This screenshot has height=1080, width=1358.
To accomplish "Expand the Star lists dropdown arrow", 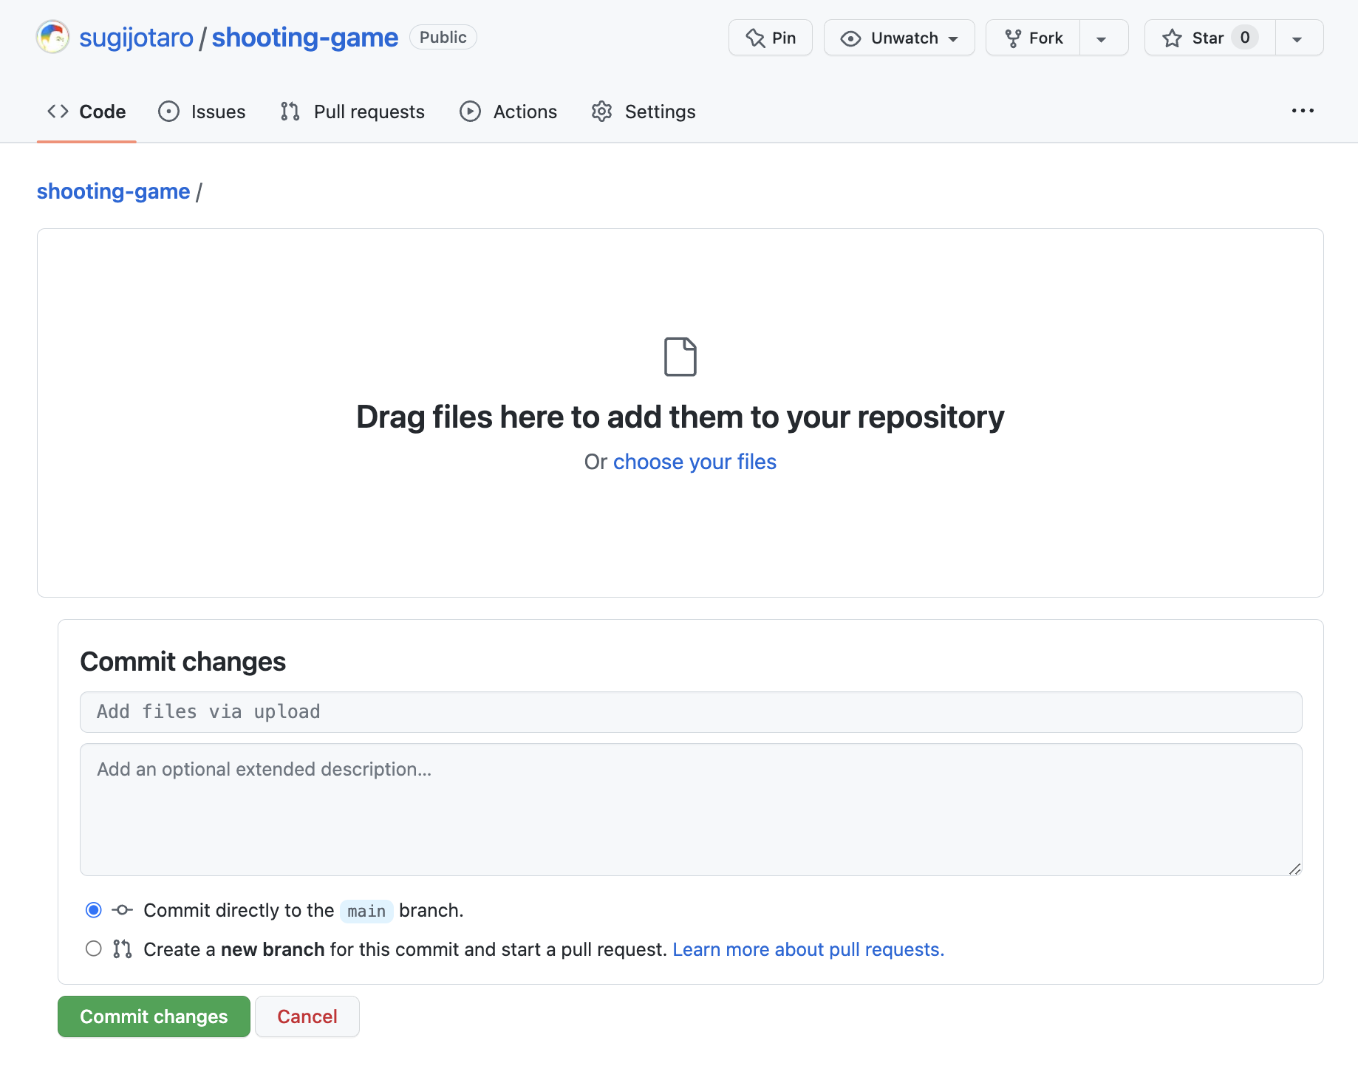I will (1297, 38).
